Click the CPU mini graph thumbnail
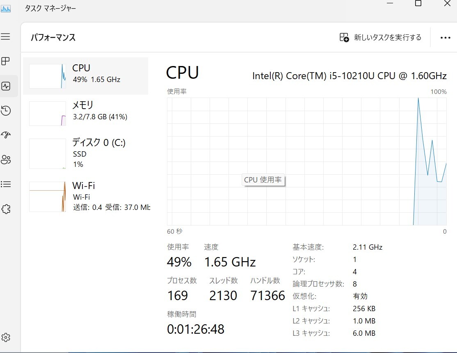Image resolution: width=457 pixels, height=353 pixels. (47, 76)
